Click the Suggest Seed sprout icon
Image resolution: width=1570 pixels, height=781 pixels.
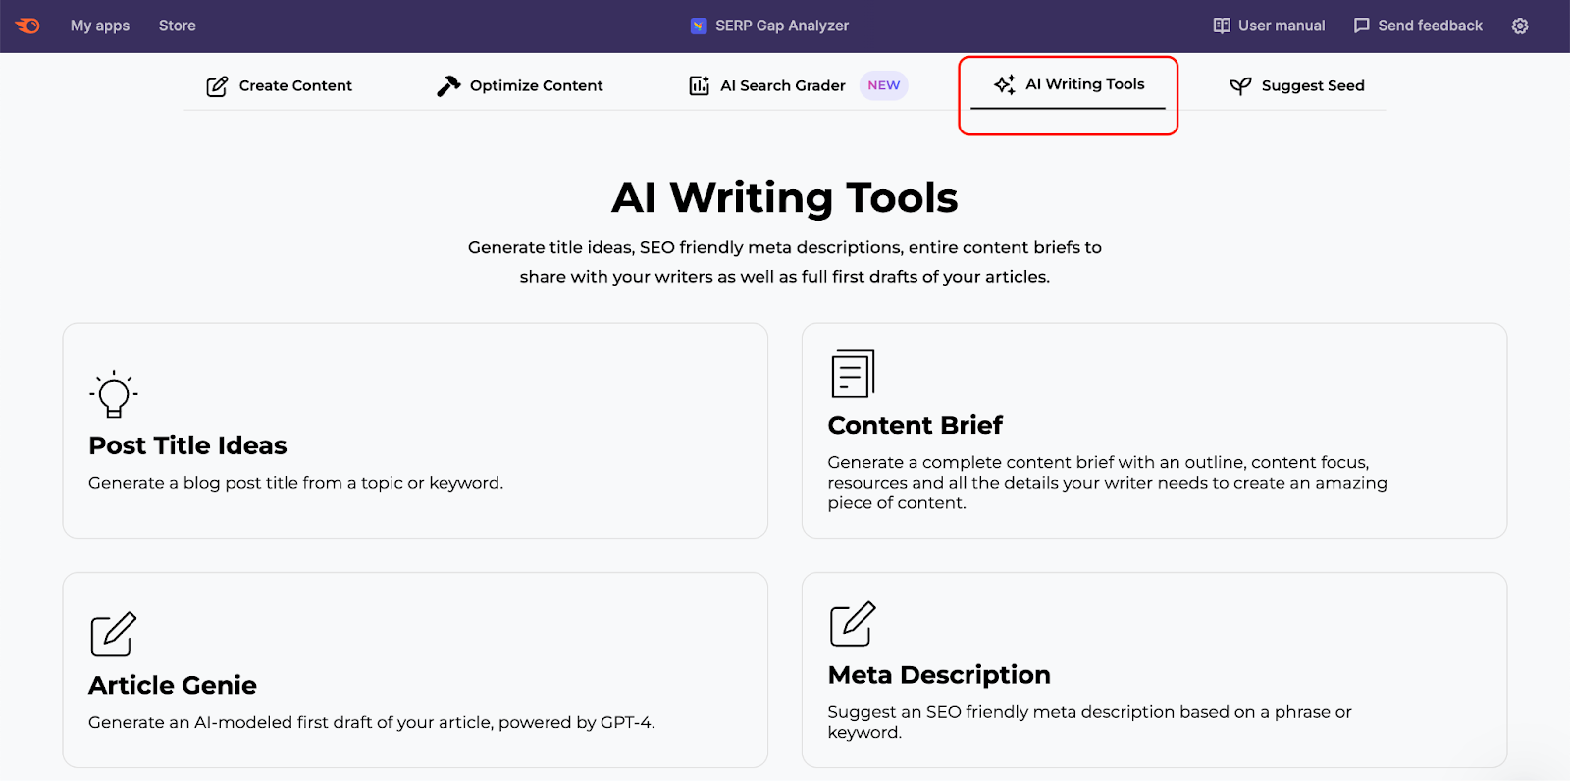click(1241, 86)
